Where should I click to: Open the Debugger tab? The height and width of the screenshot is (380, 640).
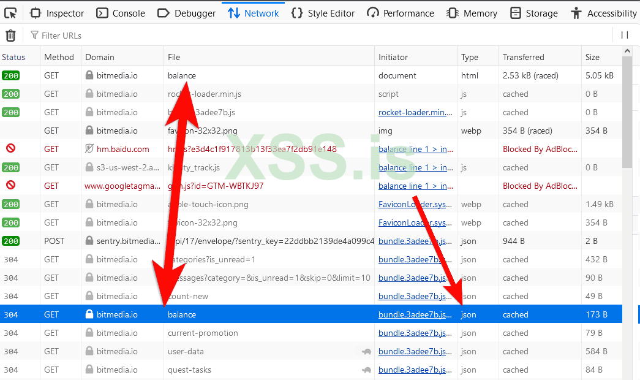187,13
